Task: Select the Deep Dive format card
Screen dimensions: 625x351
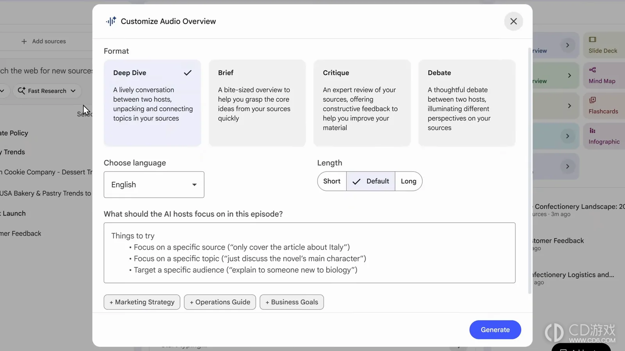Action: (152, 103)
